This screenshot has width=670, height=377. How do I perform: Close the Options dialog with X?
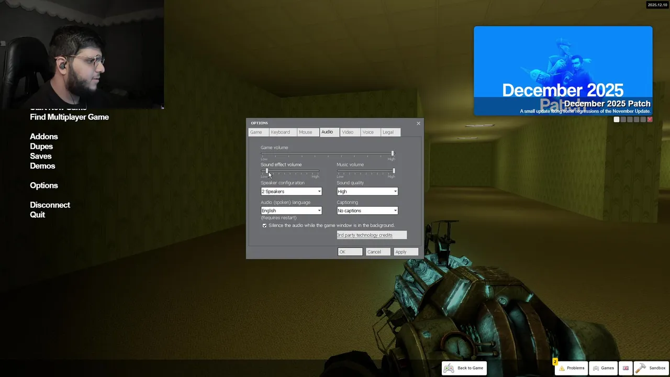coord(418,123)
